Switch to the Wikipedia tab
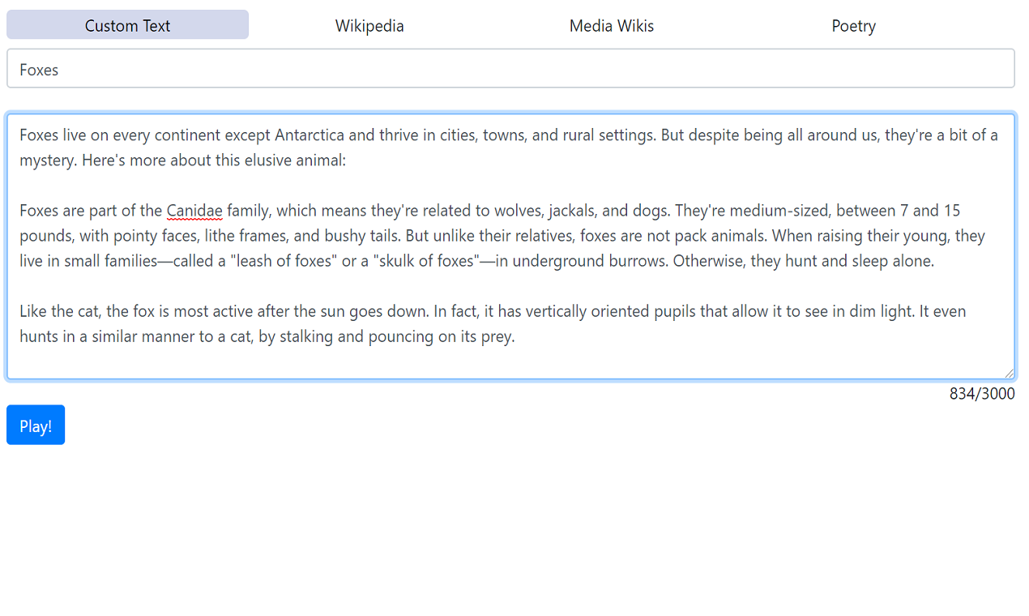1029x616 pixels. point(369,25)
